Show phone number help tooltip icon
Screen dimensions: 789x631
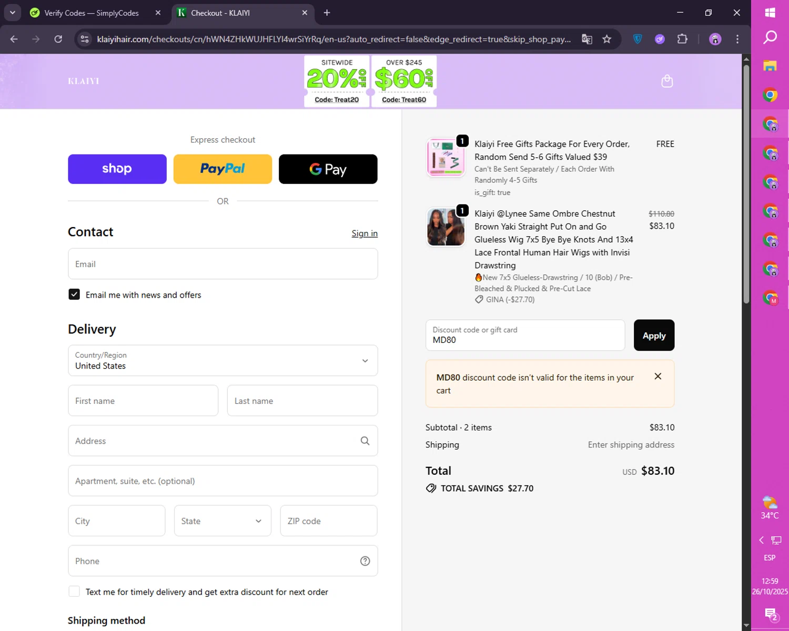point(365,561)
